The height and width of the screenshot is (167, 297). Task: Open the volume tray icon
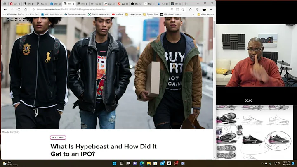(x=279, y=163)
